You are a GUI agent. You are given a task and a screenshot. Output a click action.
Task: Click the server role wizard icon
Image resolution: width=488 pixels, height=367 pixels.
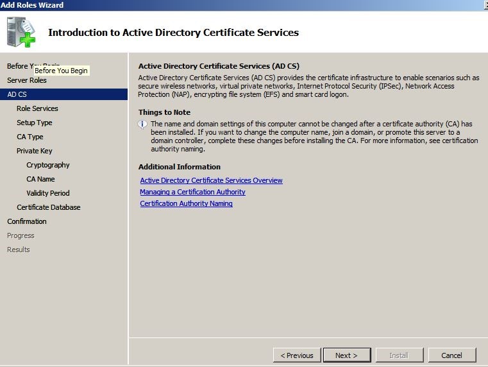(x=21, y=32)
